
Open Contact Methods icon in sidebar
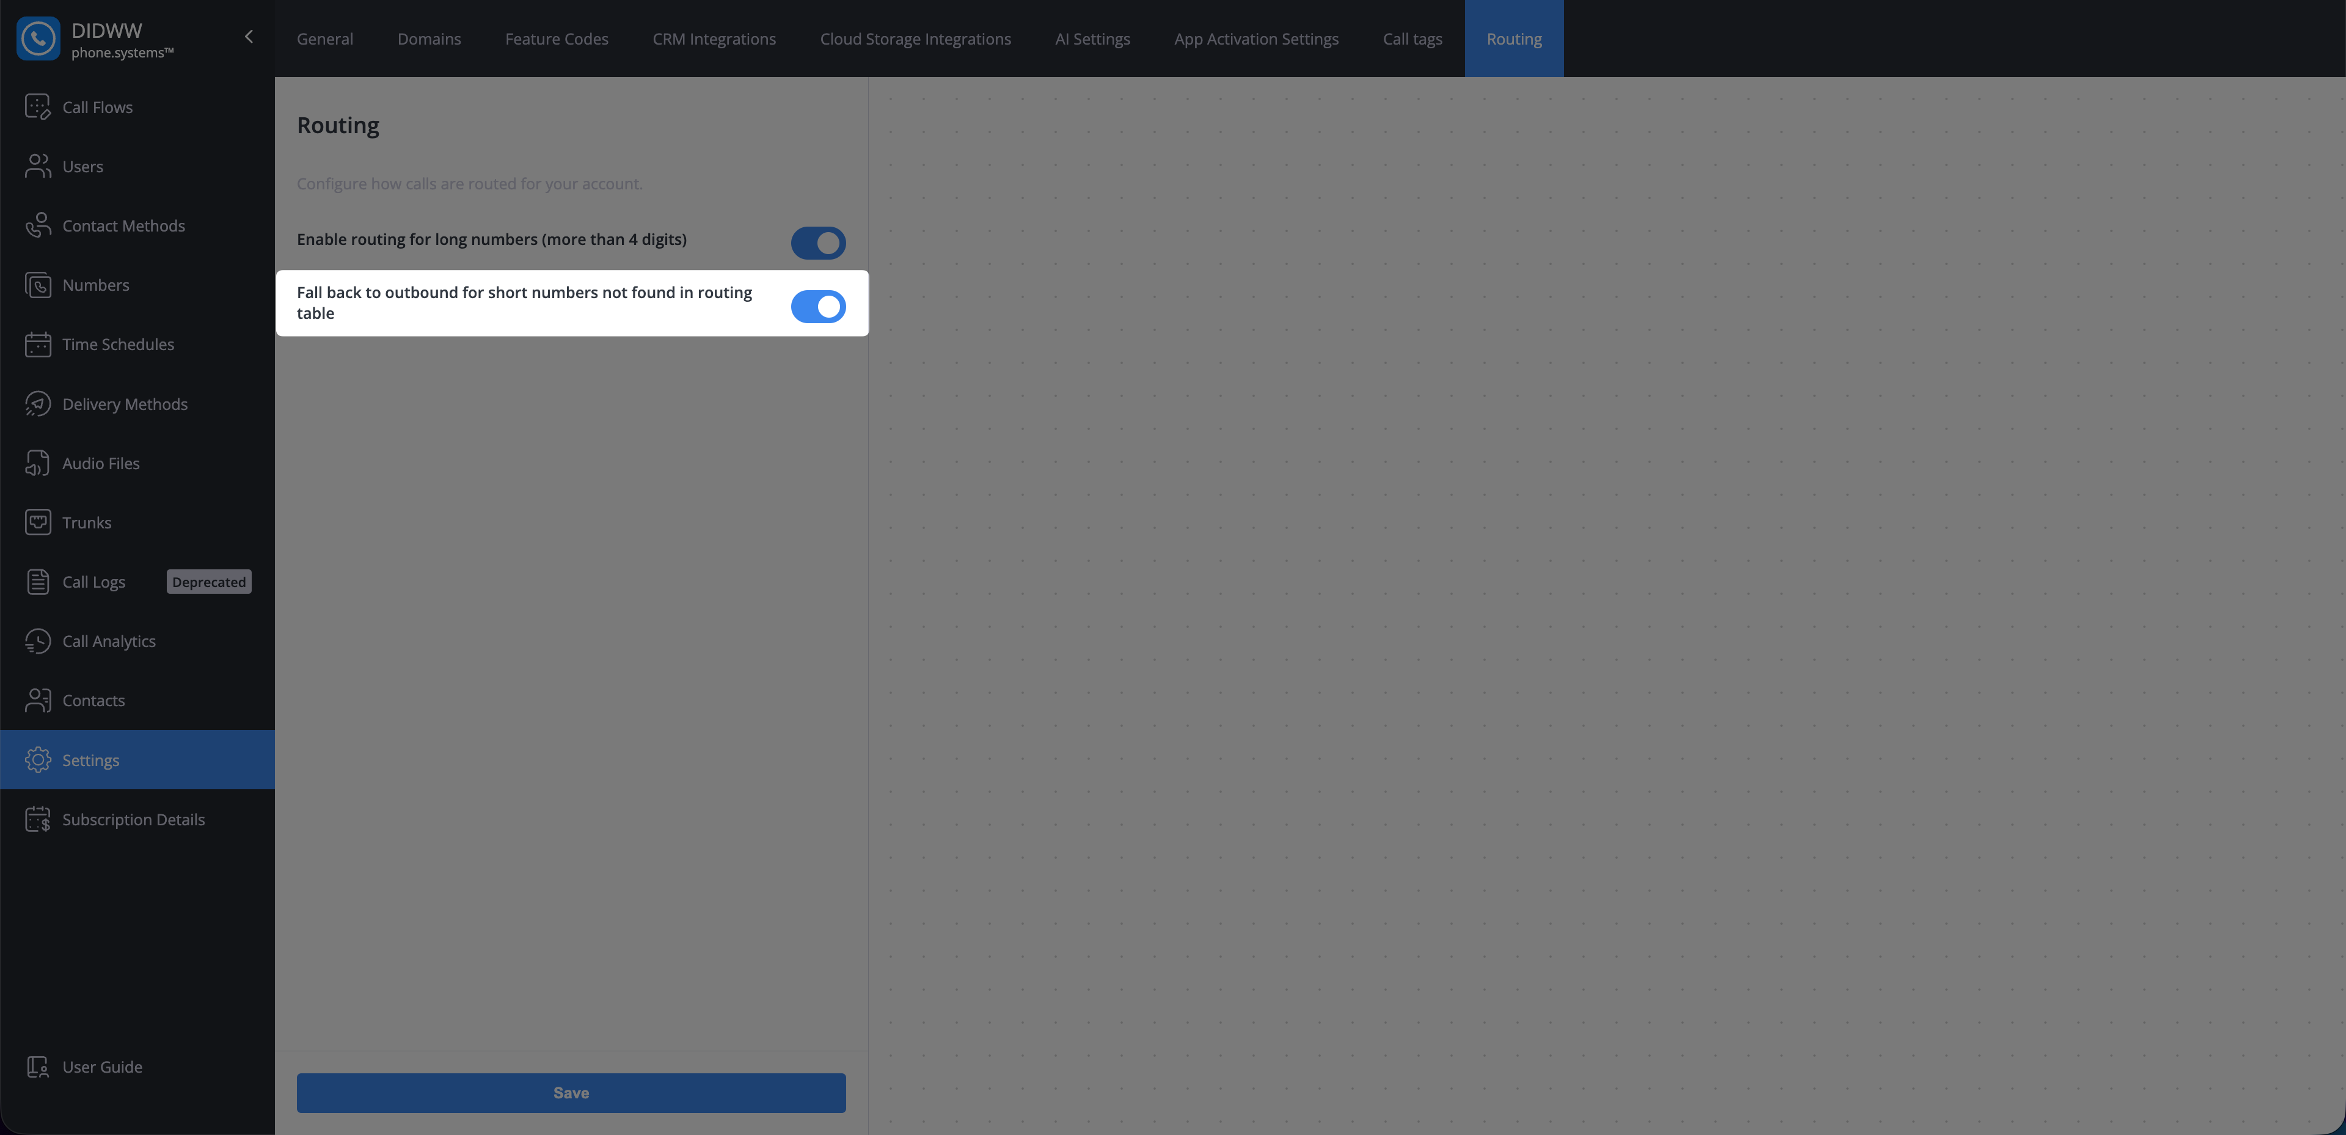tap(37, 225)
